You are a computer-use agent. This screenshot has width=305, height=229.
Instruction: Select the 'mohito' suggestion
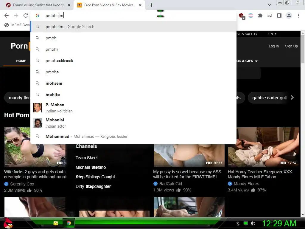click(133, 95)
